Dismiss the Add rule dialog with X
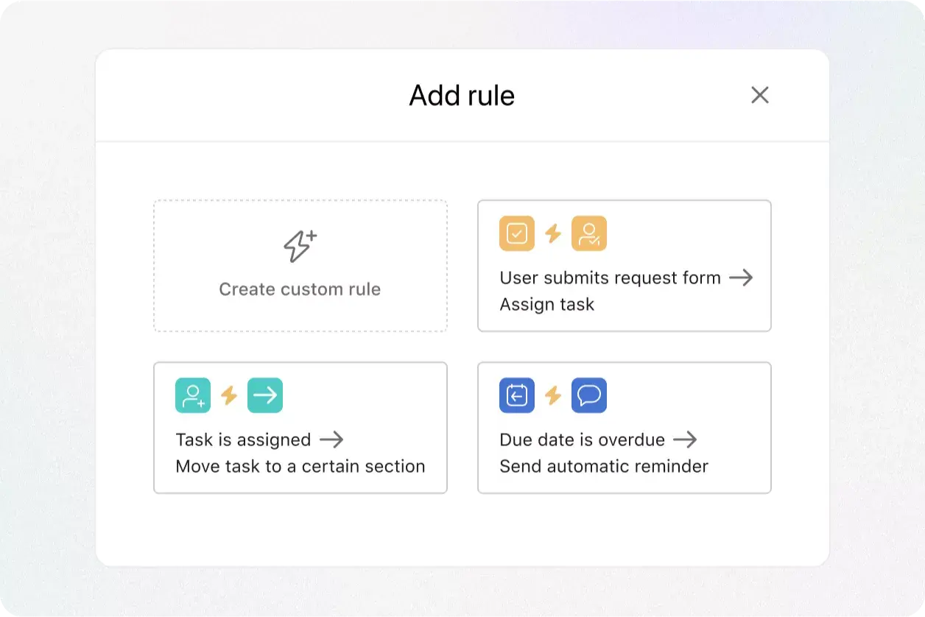This screenshot has height=617, width=925. (759, 95)
